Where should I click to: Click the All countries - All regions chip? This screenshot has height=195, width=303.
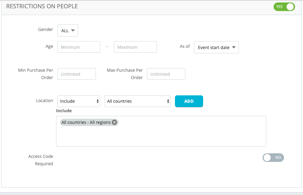click(86, 122)
